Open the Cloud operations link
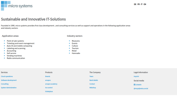 click(7, 76)
